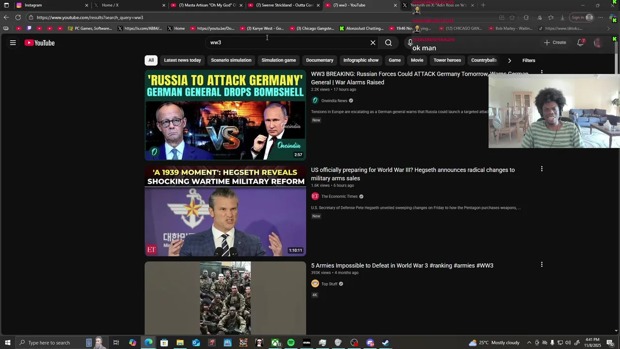Show more filter chips with the arrow

pos(509,61)
